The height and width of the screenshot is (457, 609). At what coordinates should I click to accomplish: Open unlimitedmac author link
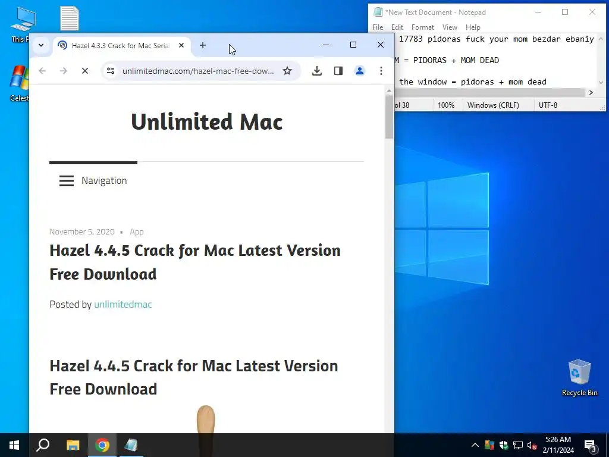[x=123, y=304]
